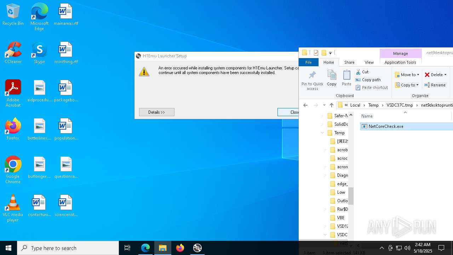Select questionsa... image file on desktop
453x255 pixels.
click(x=66, y=168)
